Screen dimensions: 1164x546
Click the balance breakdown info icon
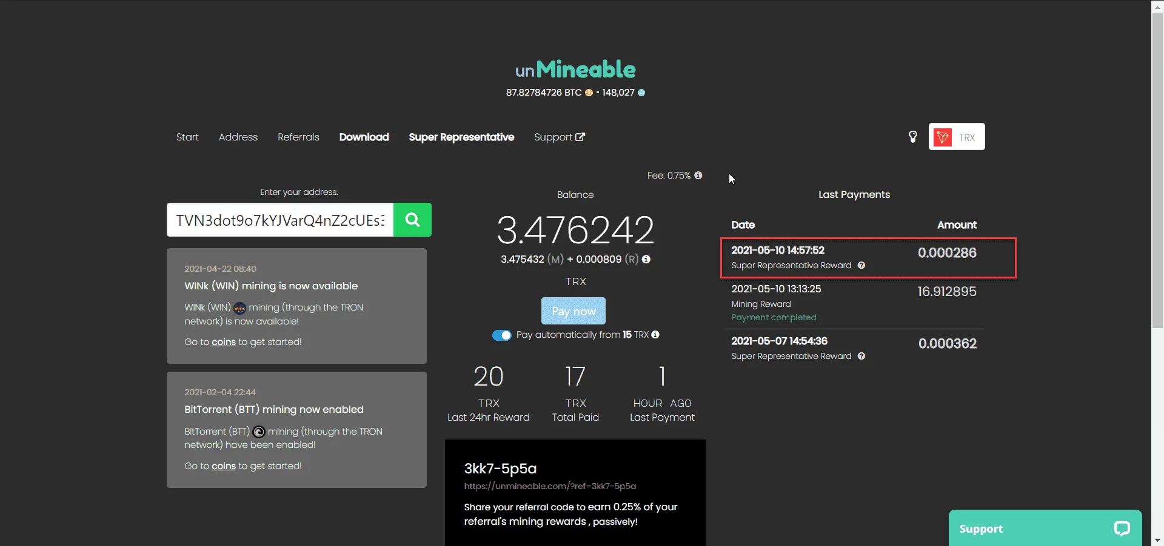click(x=646, y=259)
